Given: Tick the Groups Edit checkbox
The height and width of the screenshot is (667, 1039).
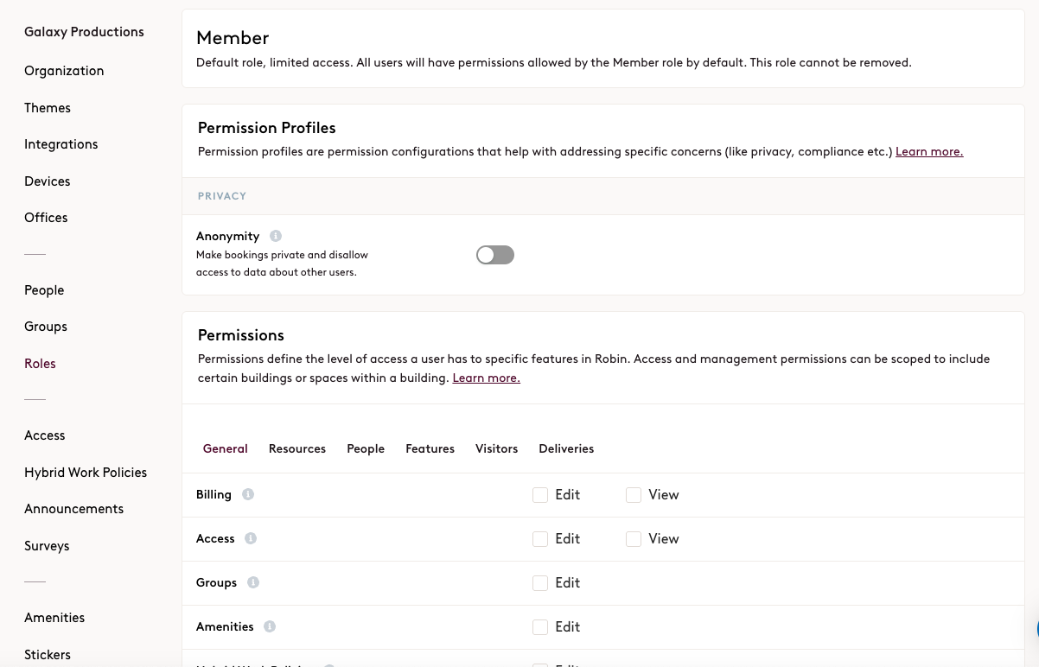Looking at the screenshot, I should pyautogui.click(x=540, y=583).
